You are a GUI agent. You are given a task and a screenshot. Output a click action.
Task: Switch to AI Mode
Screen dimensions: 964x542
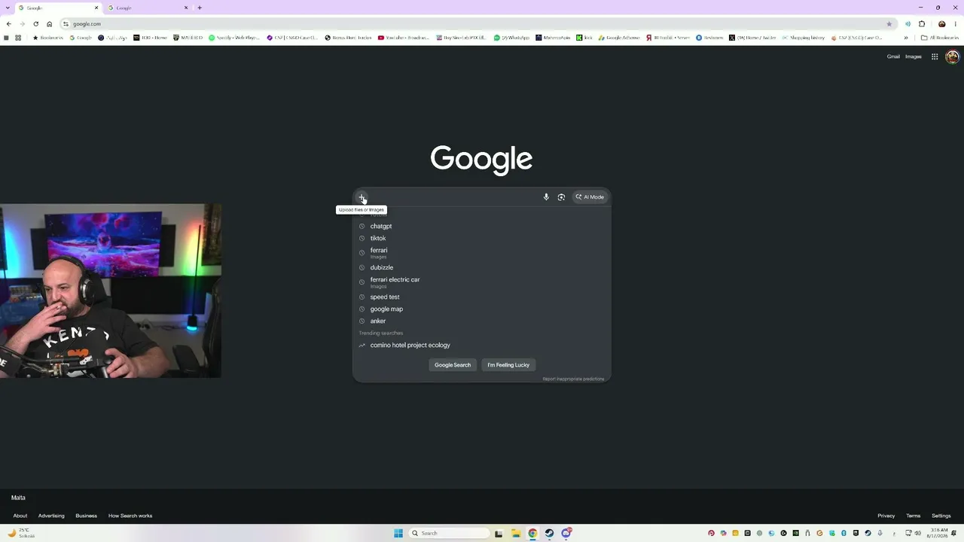590,197
